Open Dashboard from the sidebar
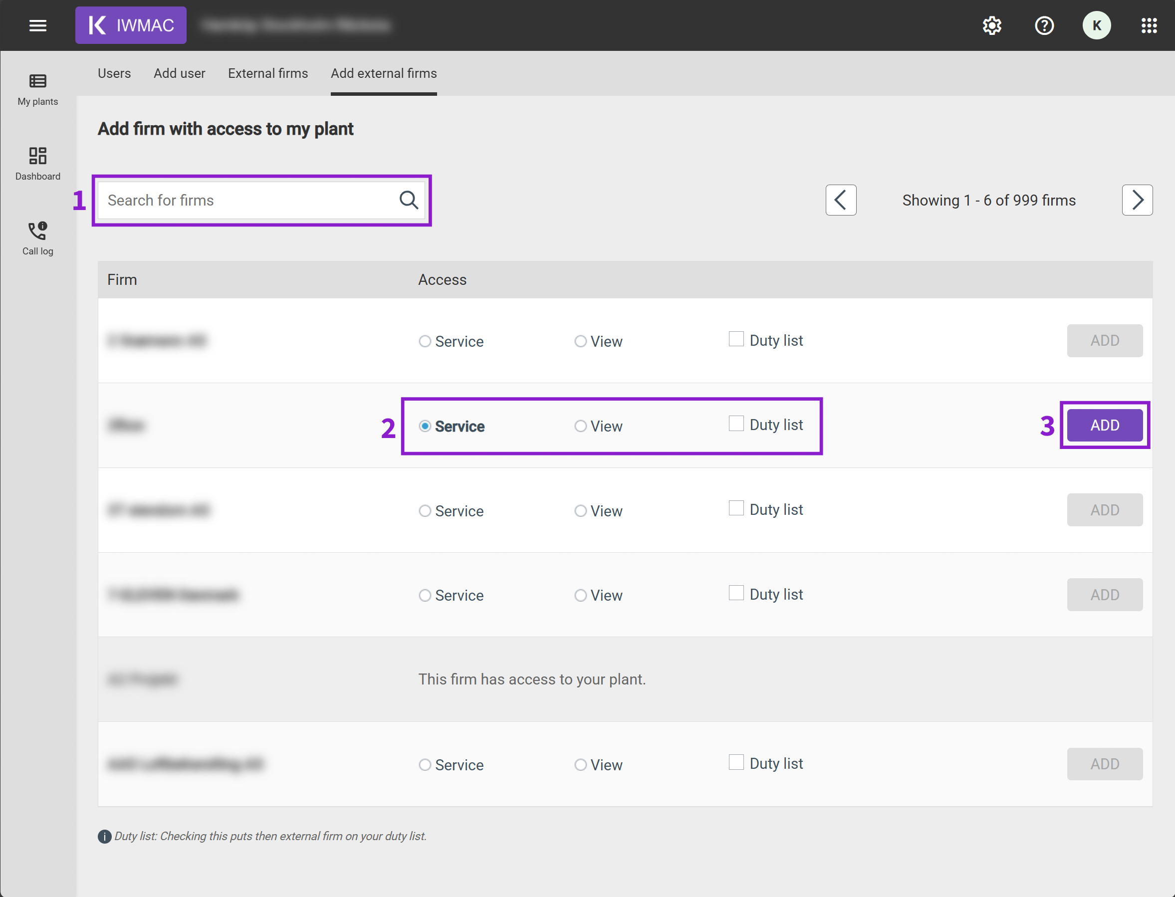 37,165
